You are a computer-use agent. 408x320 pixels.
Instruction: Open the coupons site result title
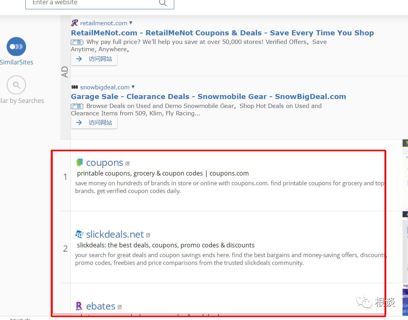[104, 163]
